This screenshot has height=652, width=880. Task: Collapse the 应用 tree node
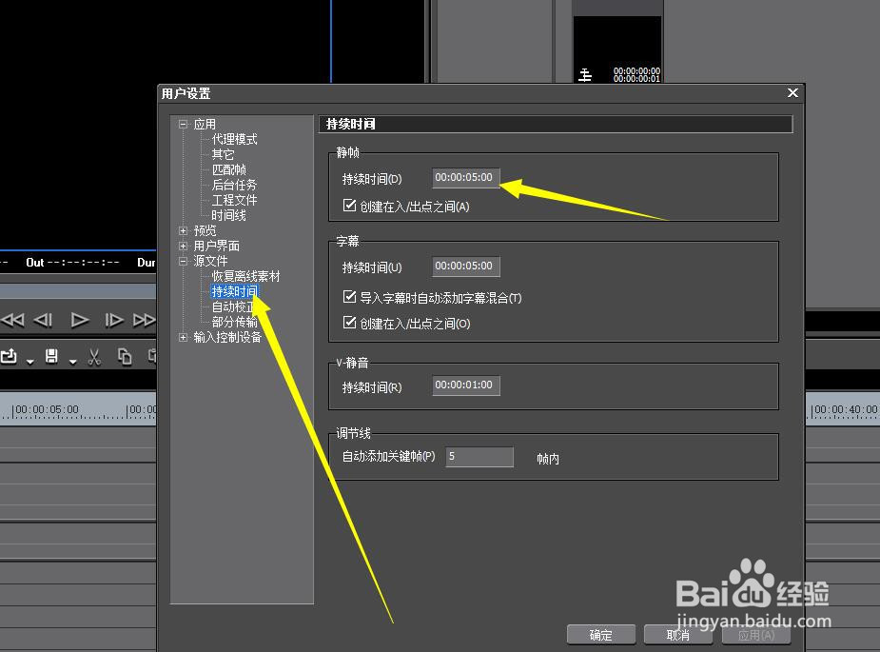(183, 124)
